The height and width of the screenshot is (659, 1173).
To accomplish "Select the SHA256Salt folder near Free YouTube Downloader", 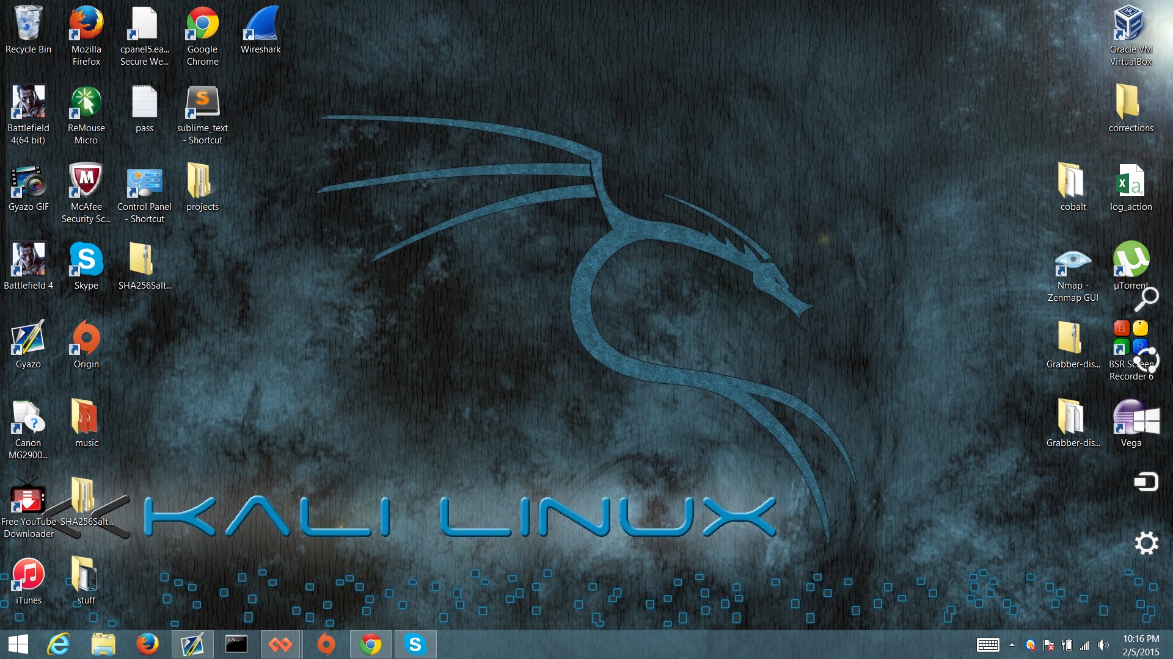I will click(x=86, y=502).
